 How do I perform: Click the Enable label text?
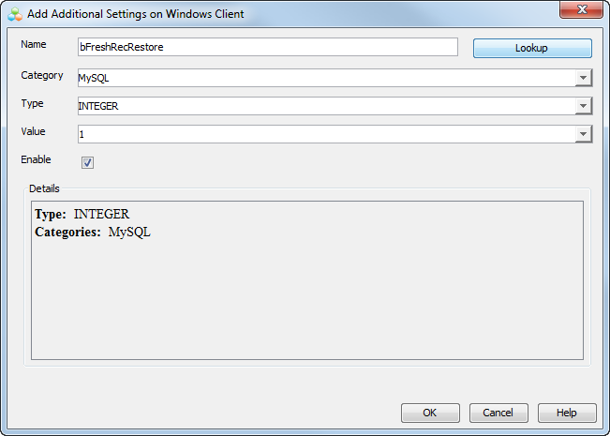click(36, 160)
